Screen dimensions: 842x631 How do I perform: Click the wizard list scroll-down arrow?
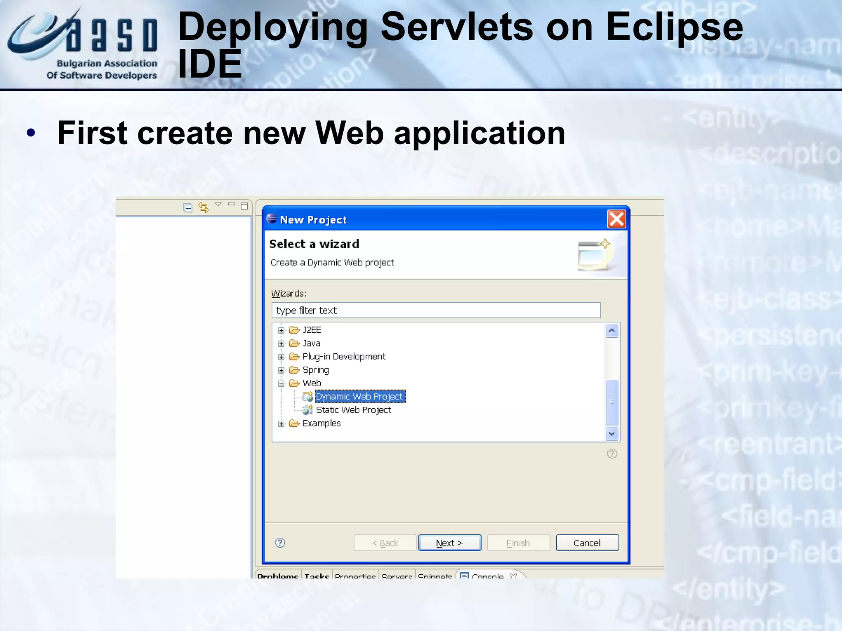[612, 433]
